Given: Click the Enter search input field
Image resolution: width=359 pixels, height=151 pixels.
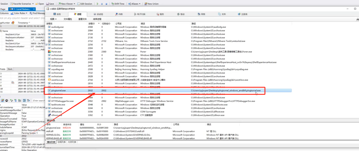Looking at the screenshot, I should (38, 100).
